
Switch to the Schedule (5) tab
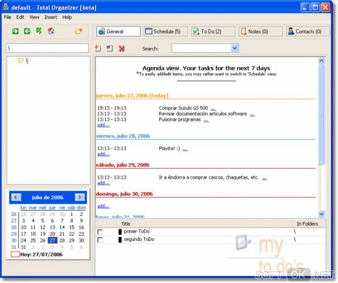pos(166,31)
